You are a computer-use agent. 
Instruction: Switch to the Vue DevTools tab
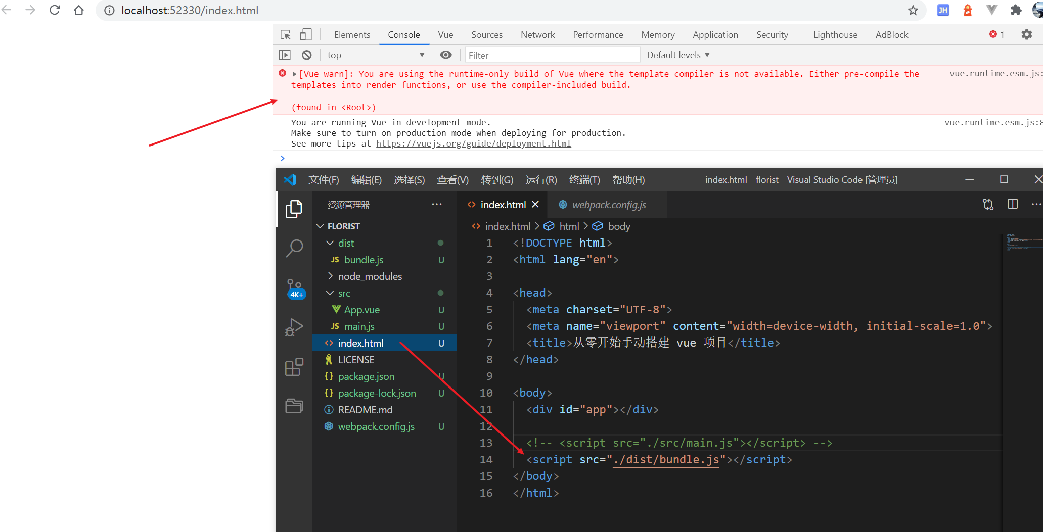click(x=445, y=34)
